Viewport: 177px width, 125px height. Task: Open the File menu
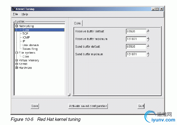[15, 14]
